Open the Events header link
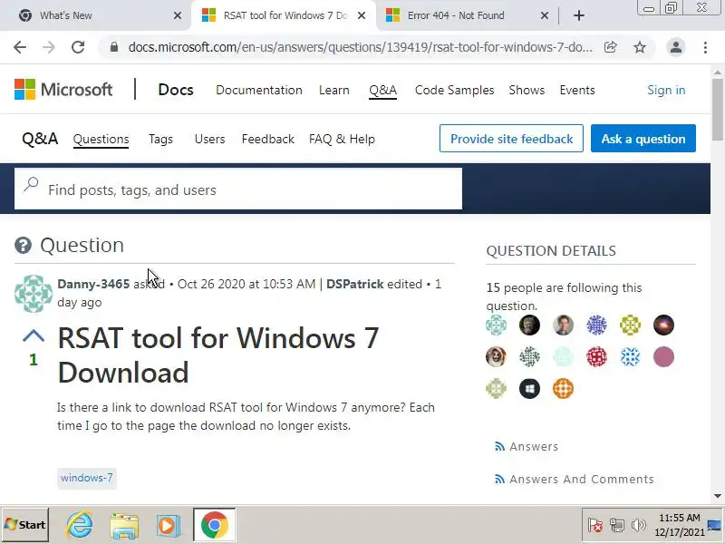This screenshot has width=725, height=544. (577, 90)
